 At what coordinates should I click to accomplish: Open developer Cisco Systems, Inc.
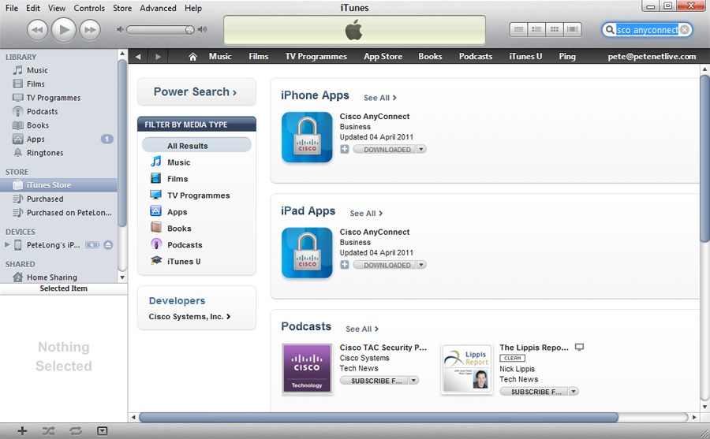tap(189, 317)
